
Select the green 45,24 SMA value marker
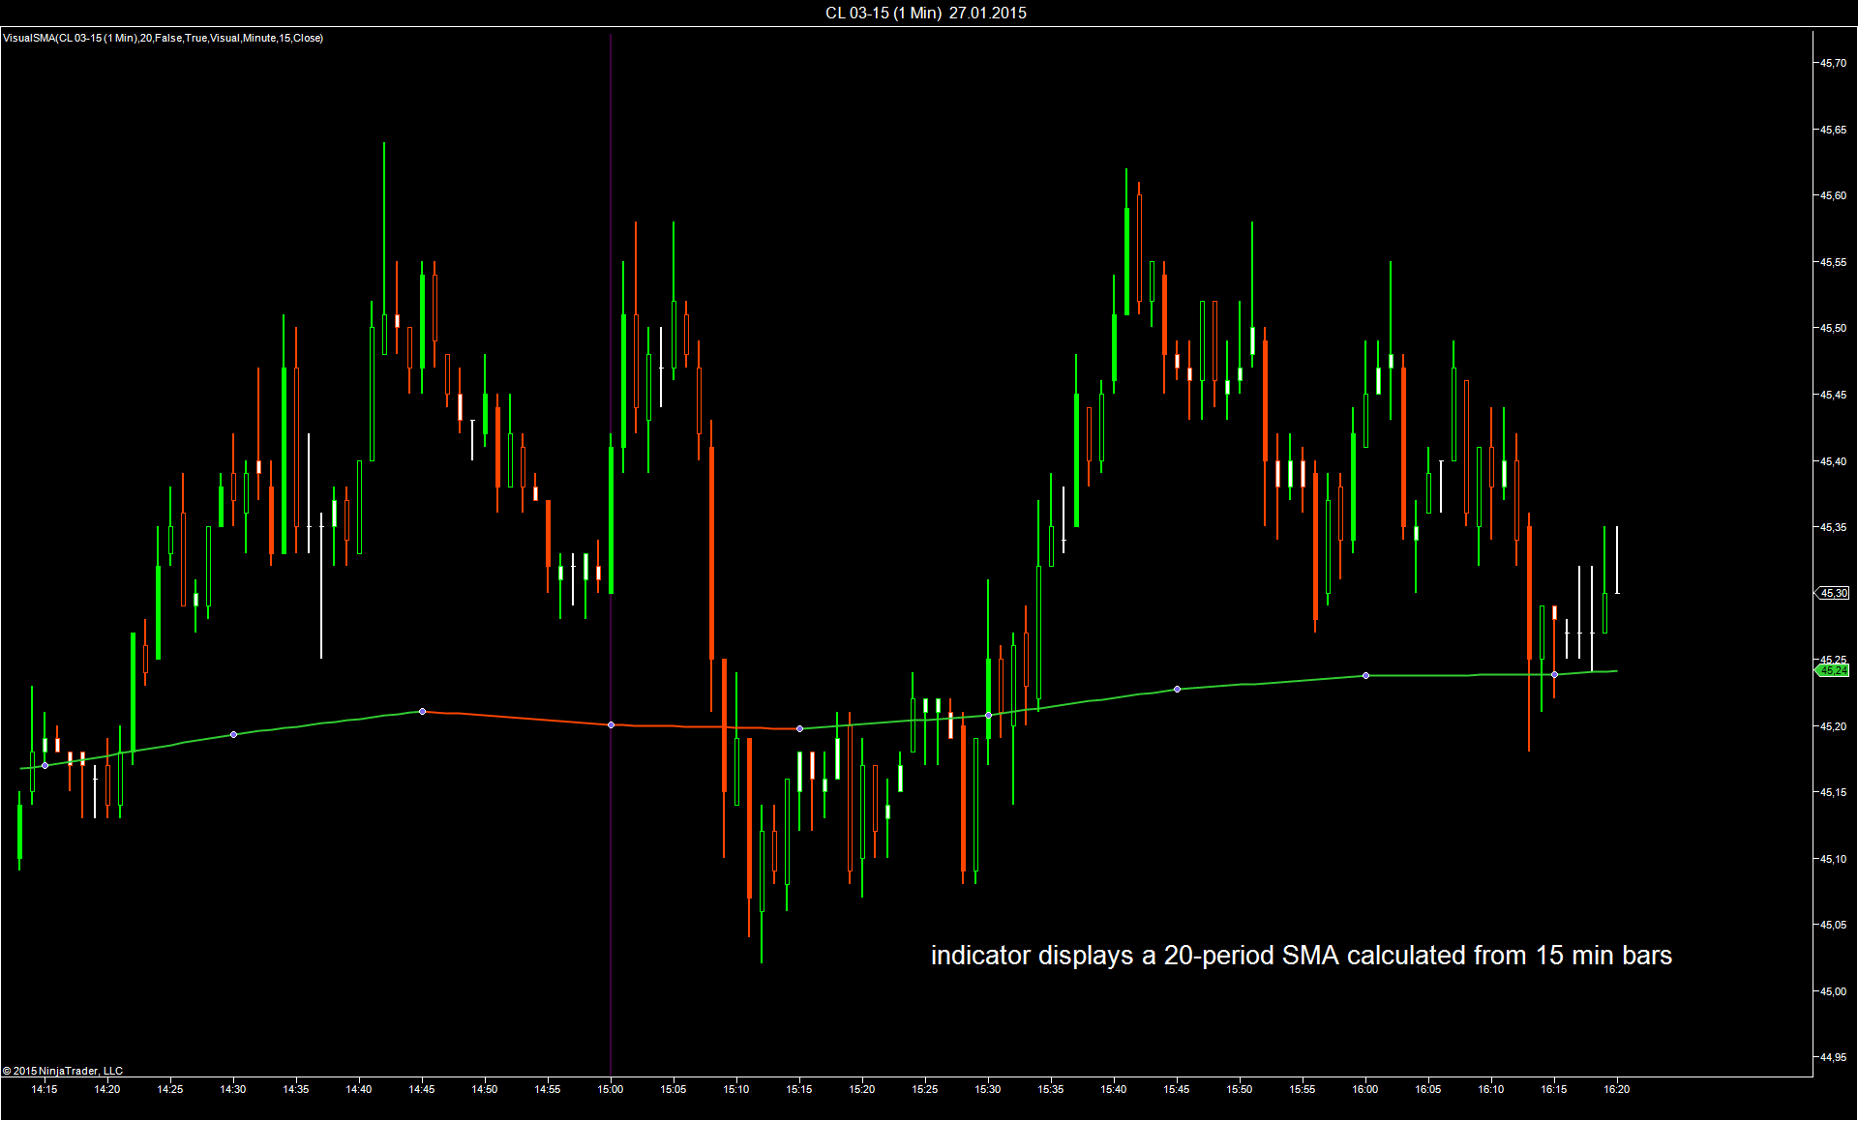point(1832,670)
